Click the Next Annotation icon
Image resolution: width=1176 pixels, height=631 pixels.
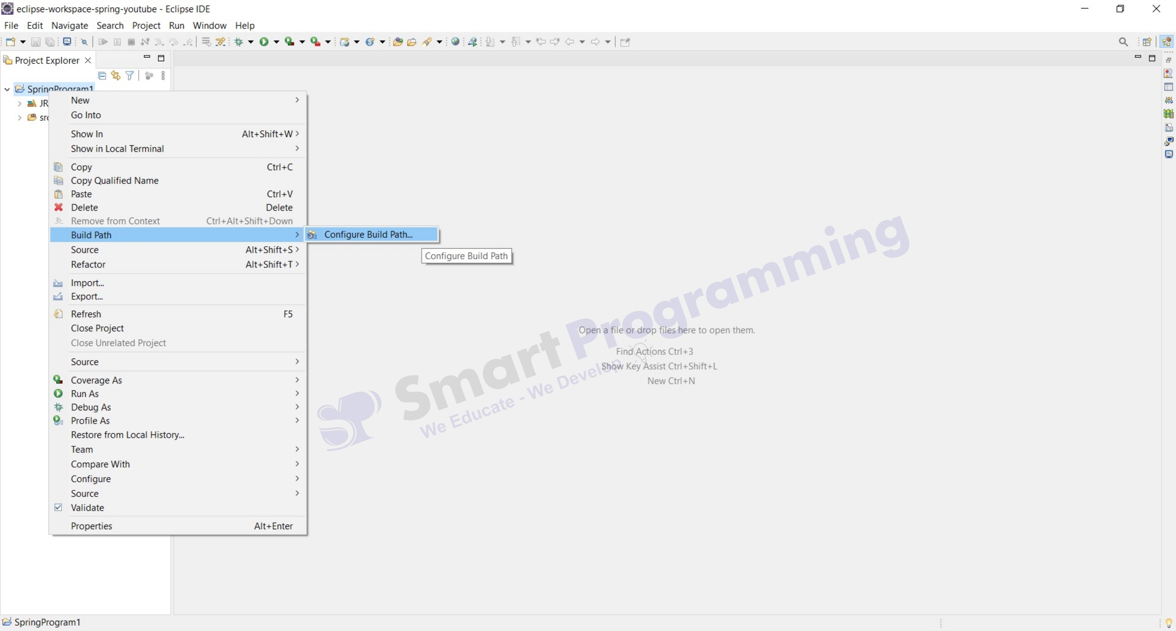pyautogui.click(x=490, y=42)
